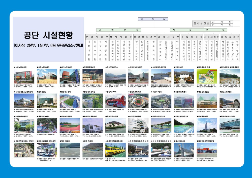
Task: Select the 이사장 box in org chart
Action: pyautogui.click(x=153, y=19)
